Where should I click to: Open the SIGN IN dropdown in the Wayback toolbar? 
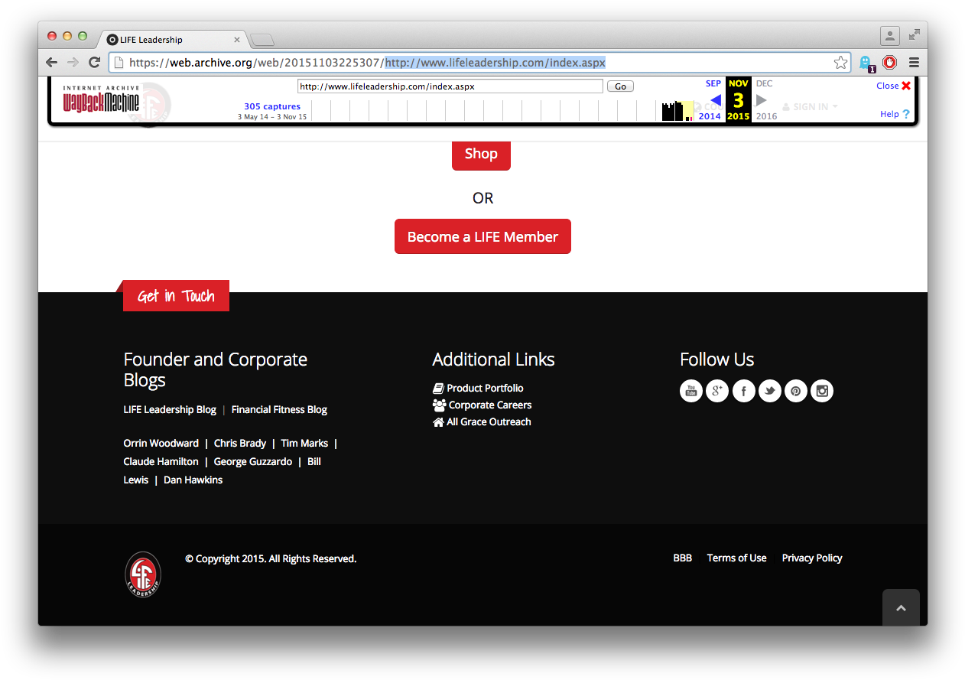809,106
